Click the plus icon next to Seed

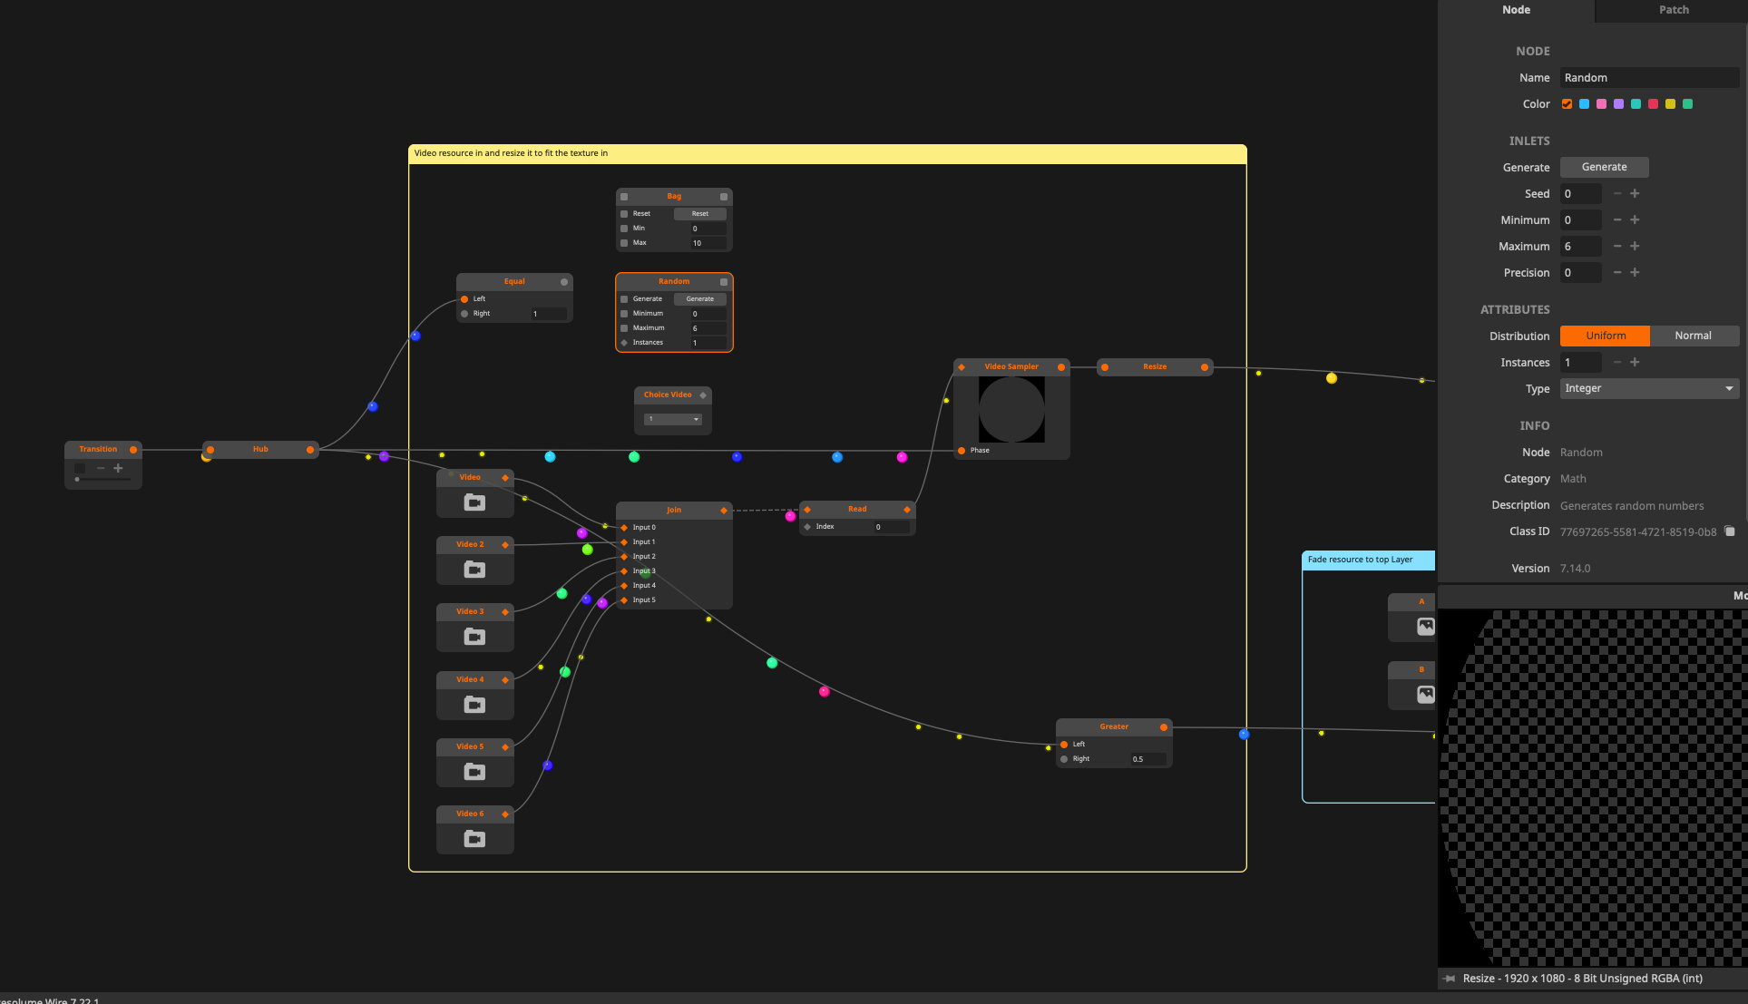tap(1635, 193)
